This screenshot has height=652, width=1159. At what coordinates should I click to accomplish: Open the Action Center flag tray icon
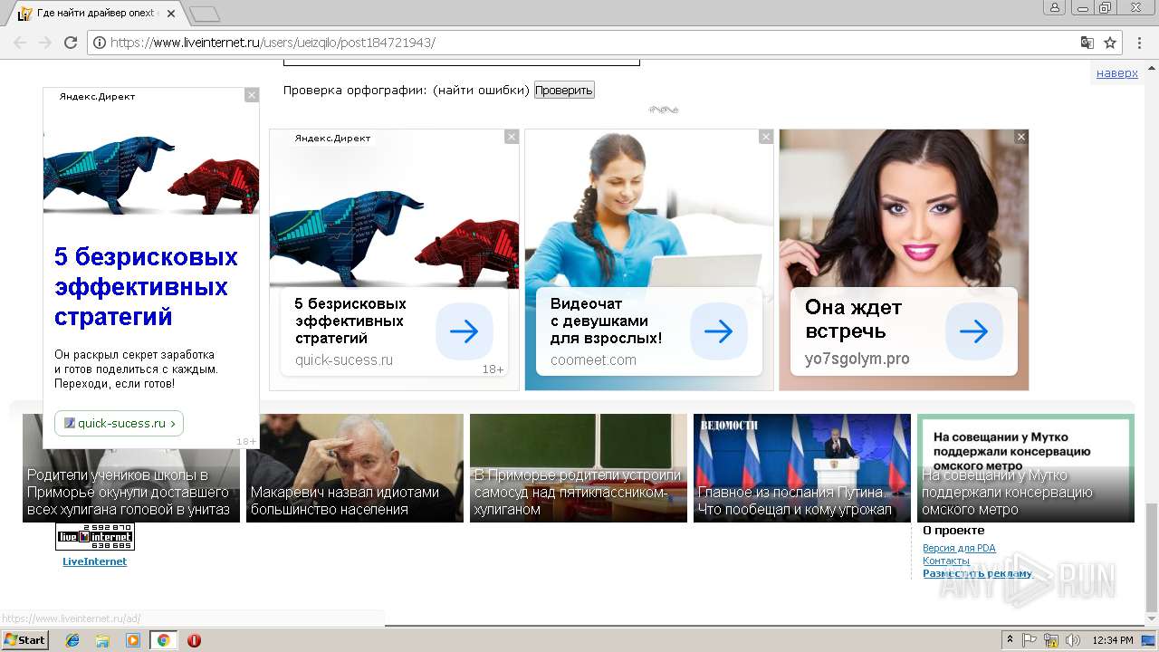[x=1030, y=640]
